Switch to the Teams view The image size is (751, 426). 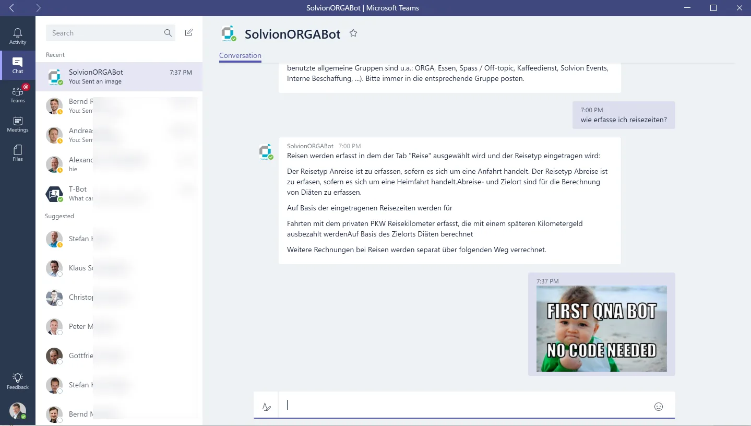tap(17, 94)
